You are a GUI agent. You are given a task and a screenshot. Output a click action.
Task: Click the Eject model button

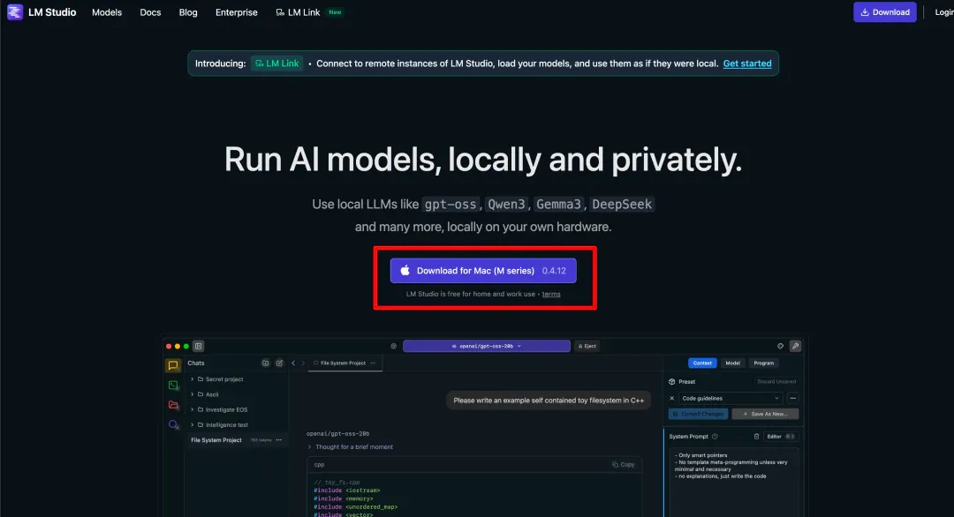587,347
